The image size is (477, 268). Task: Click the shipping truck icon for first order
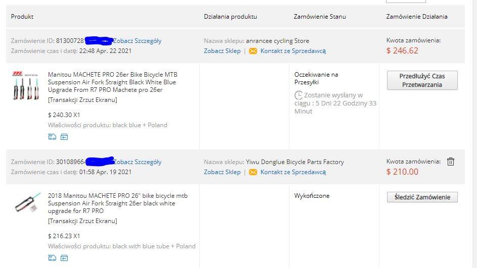52,137
